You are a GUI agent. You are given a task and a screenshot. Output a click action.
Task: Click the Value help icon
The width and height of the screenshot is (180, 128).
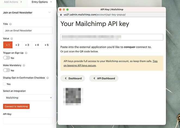(12, 39)
